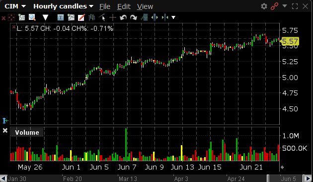Screen dimensions: 313x182
Task: Click the 4.50 price axis label
Action: pos(290,109)
